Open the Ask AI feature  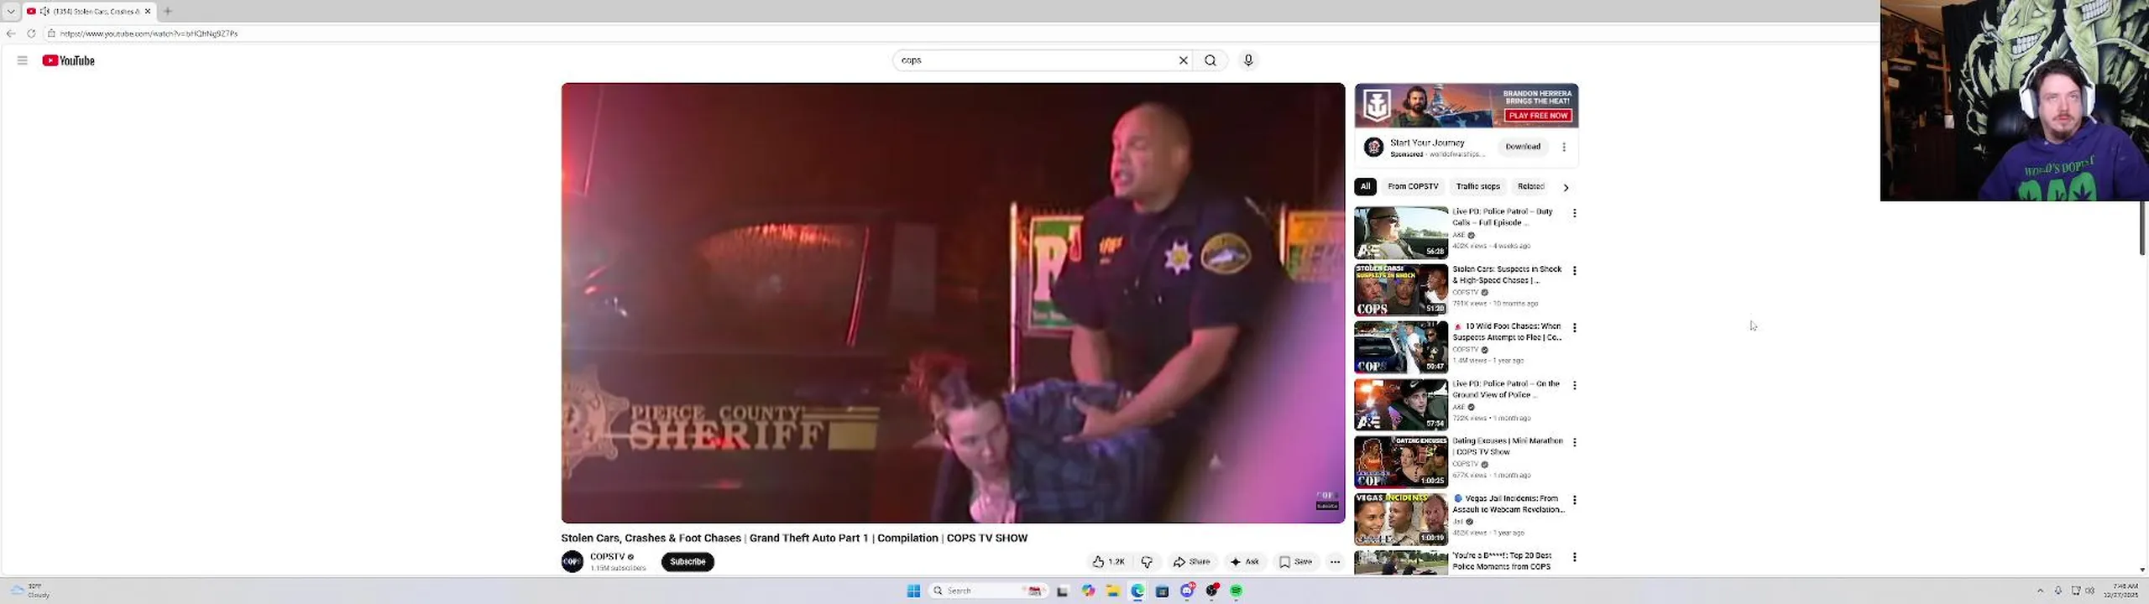pos(1244,562)
